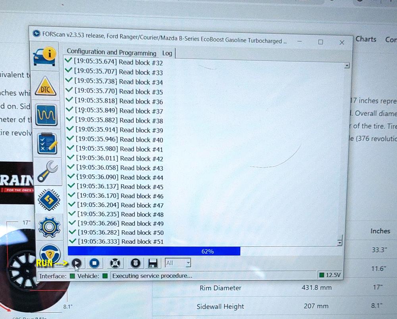Viewport: 397px width, 319px height.
Task: Expand the 'All' module filter dropdown
Action: pyautogui.click(x=188, y=263)
